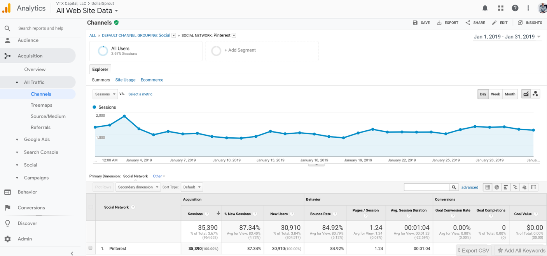Open Acquisition Overview in sidebar
Viewport: 547px width, 256px height.
[35, 69]
